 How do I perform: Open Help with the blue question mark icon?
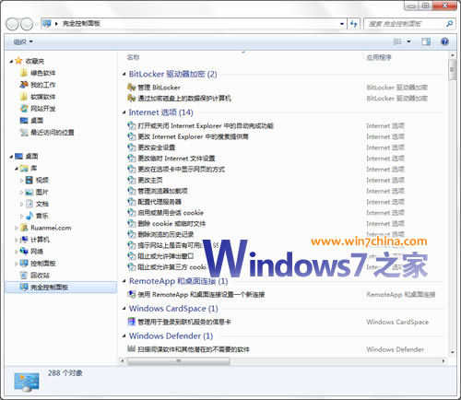click(x=444, y=41)
